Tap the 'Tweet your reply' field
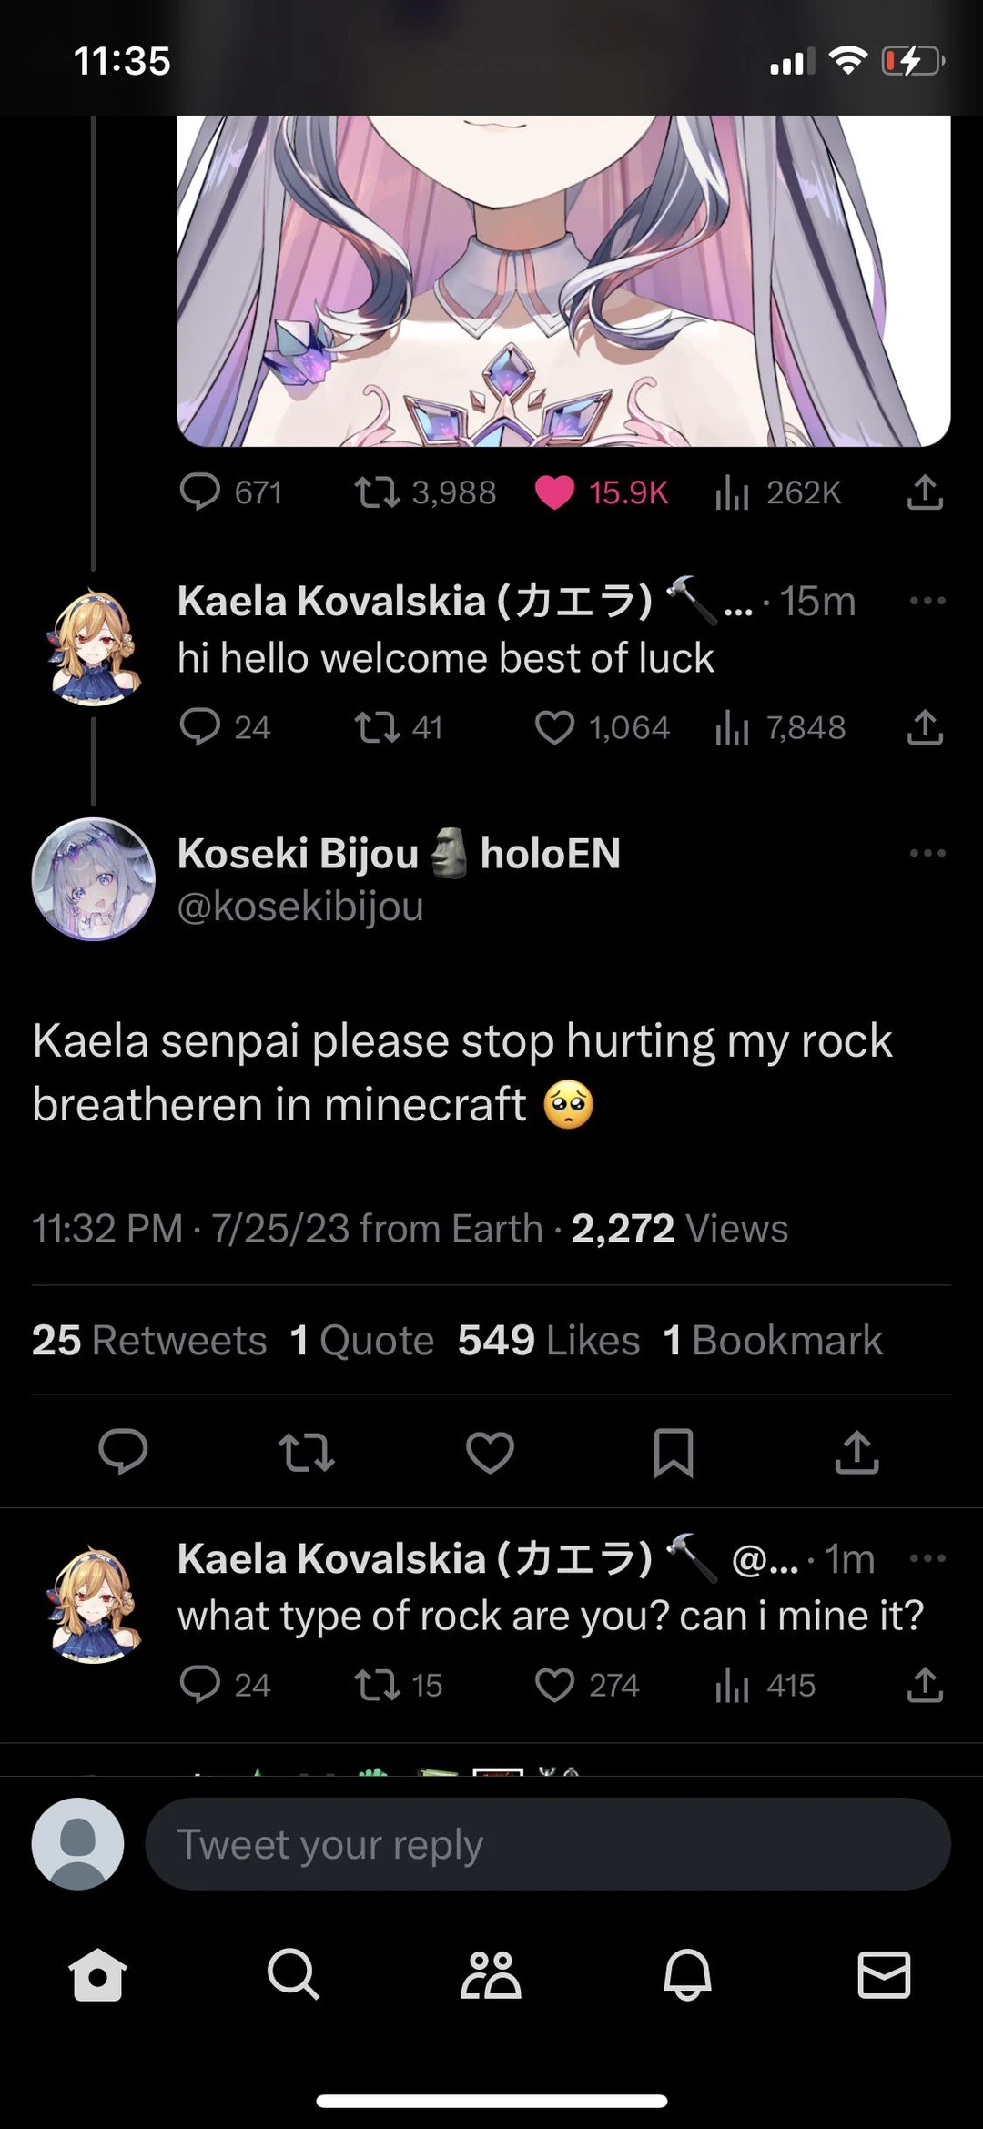The height and width of the screenshot is (2129, 983). (546, 1843)
